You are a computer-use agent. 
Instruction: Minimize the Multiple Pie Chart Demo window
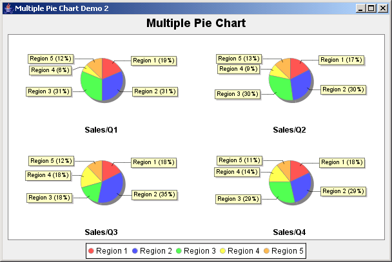[360, 8]
